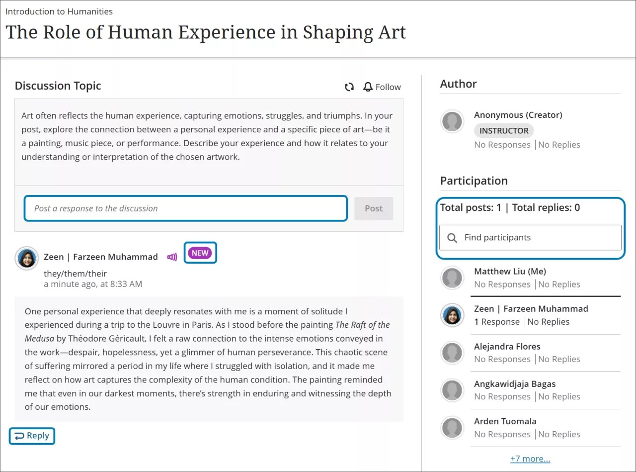This screenshot has height=472, width=636.
Task: Expand the +7 more participants list
Action: tap(530, 458)
